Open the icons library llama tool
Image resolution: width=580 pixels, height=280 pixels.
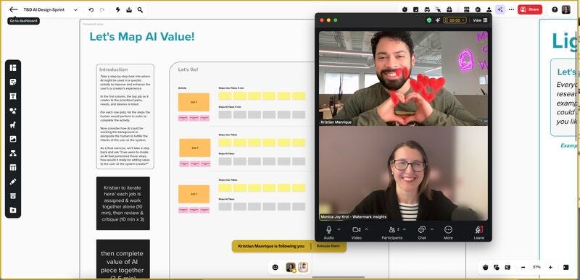pos(13,124)
